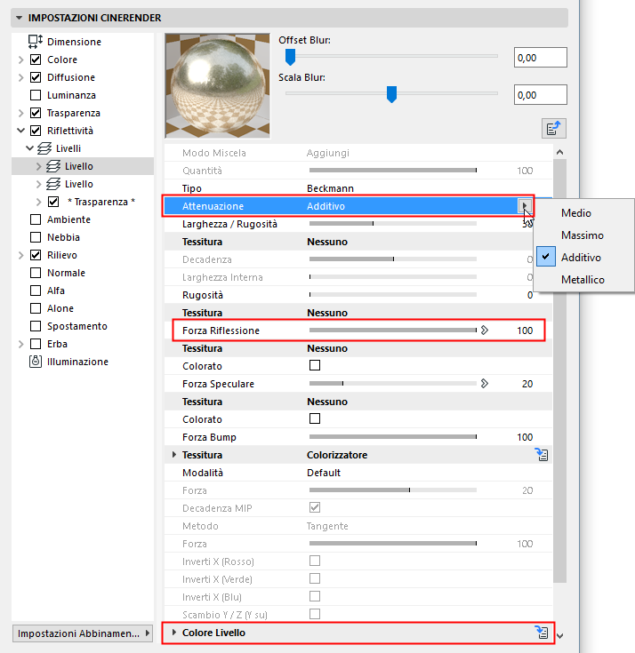This screenshot has width=635, height=653.
Task: Click the settings list scroll-down arrow
Action: 560,636
